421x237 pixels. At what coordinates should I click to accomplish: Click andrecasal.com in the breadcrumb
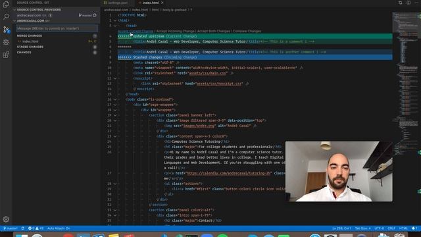pyautogui.click(x=116, y=10)
